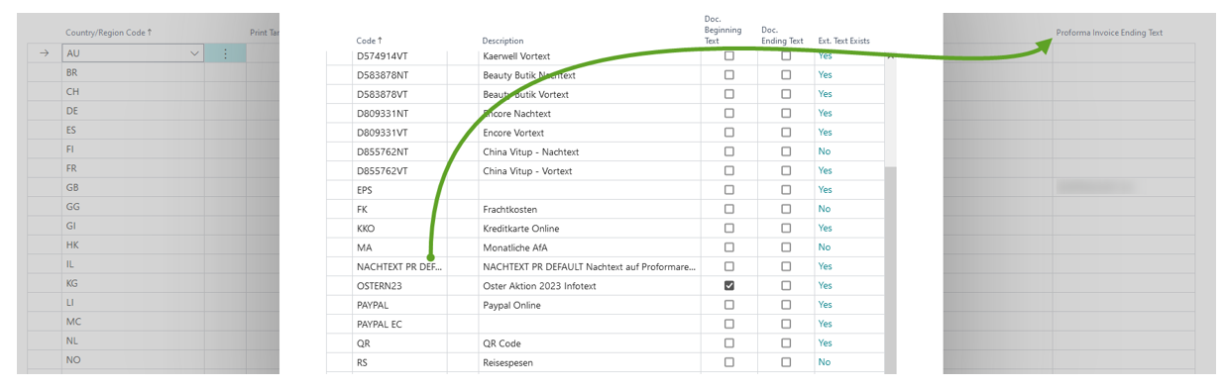
Task: Open the Yes link for D574914VT
Action: [825, 55]
